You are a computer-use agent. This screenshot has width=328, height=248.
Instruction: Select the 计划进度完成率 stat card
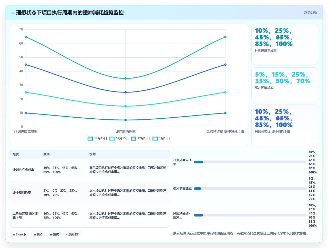click(x=285, y=44)
